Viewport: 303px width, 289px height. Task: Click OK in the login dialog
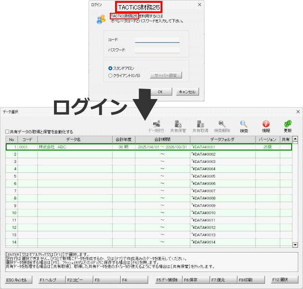(x=160, y=92)
